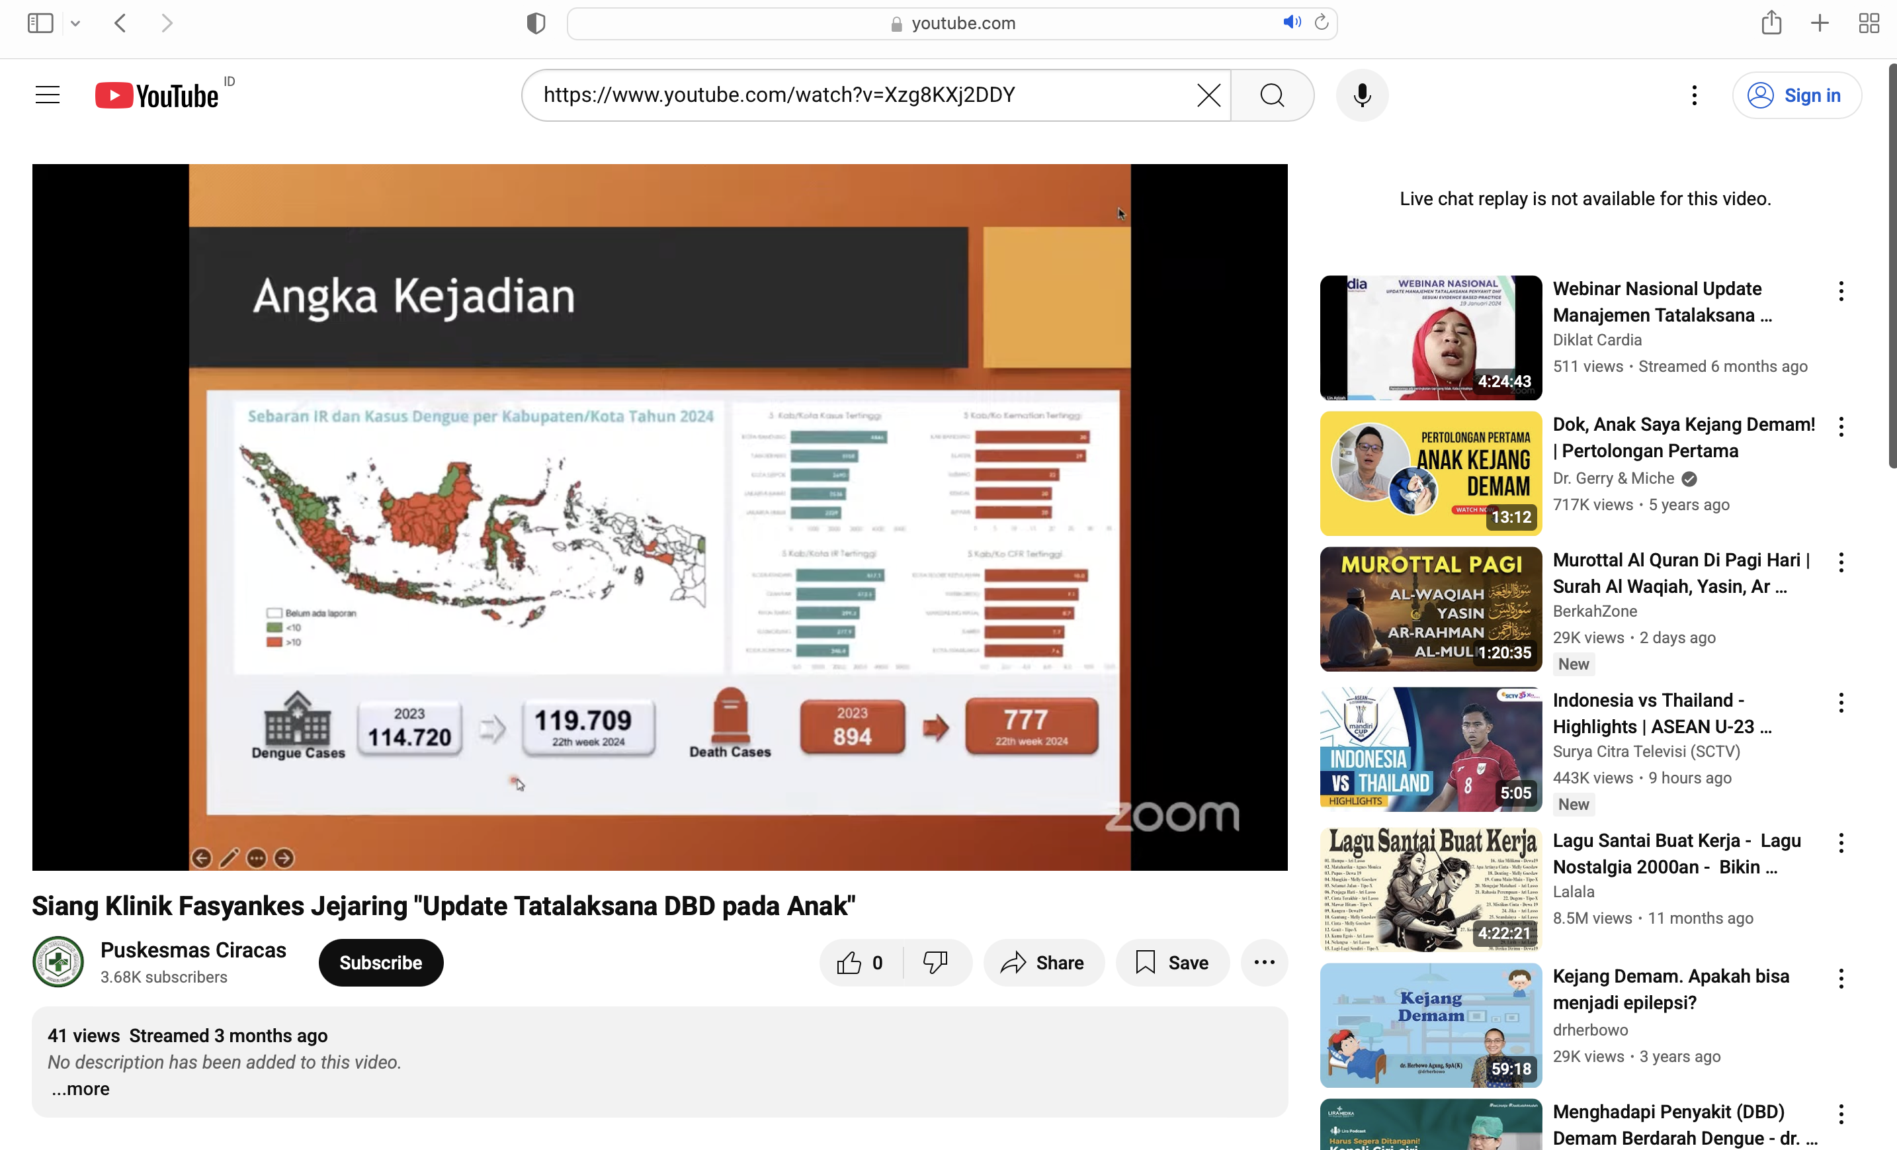Image resolution: width=1897 pixels, height=1150 pixels.
Task: Click the video title Siang Klinik Fasyankes
Action: [x=443, y=905]
